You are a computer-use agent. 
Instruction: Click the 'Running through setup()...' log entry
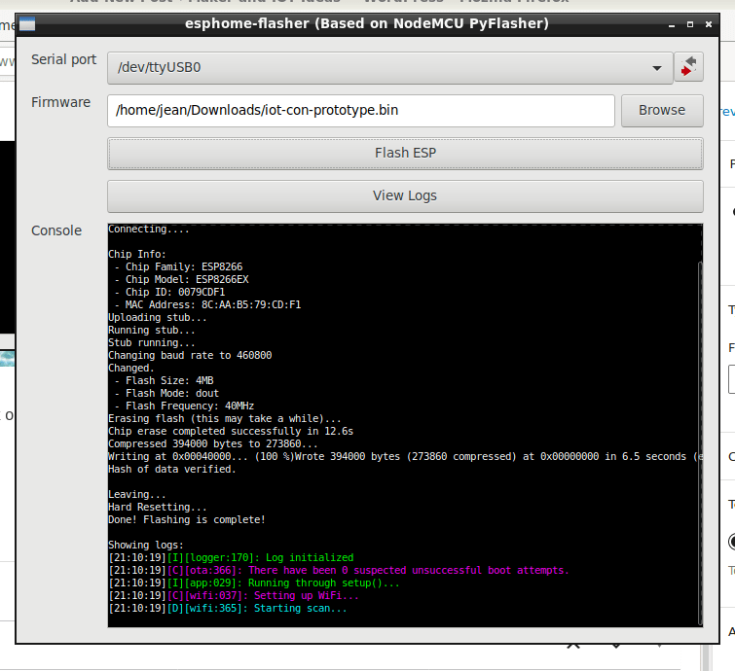tap(254, 583)
